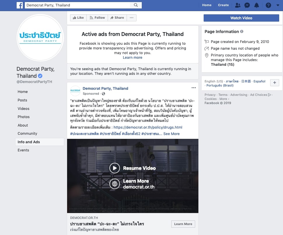The image size is (283, 235).
Task: Click the Facebook logo icon
Action: 20,5
